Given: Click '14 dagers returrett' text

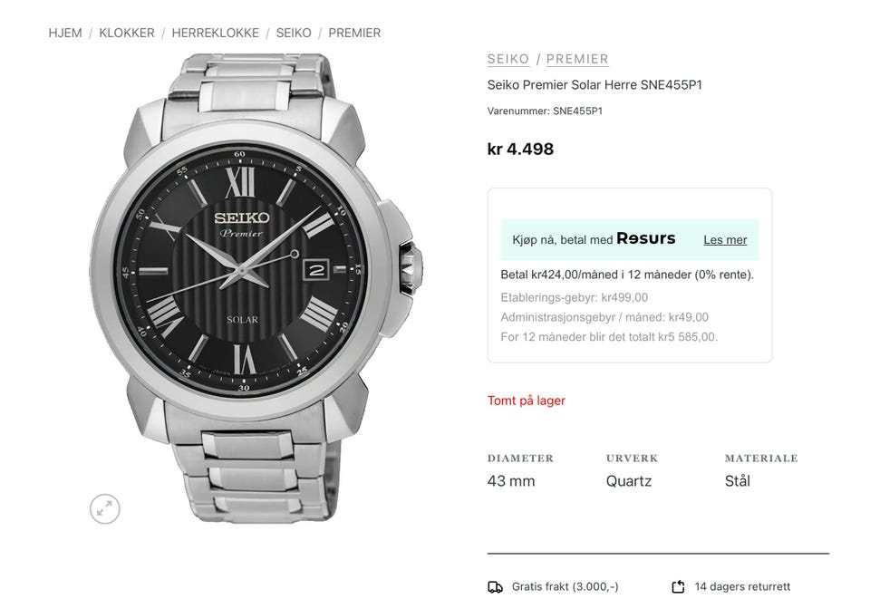Looking at the screenshot, I should [x=742, y=587].
